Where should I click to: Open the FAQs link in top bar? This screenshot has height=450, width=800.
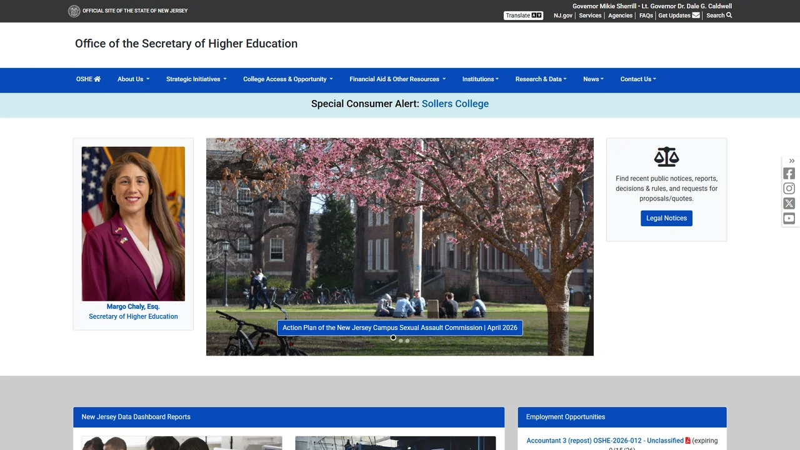[646, 16]
